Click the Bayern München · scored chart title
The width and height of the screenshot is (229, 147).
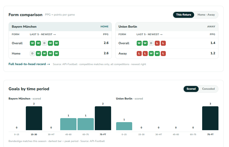pyautogui.click(x=25, y=99)
